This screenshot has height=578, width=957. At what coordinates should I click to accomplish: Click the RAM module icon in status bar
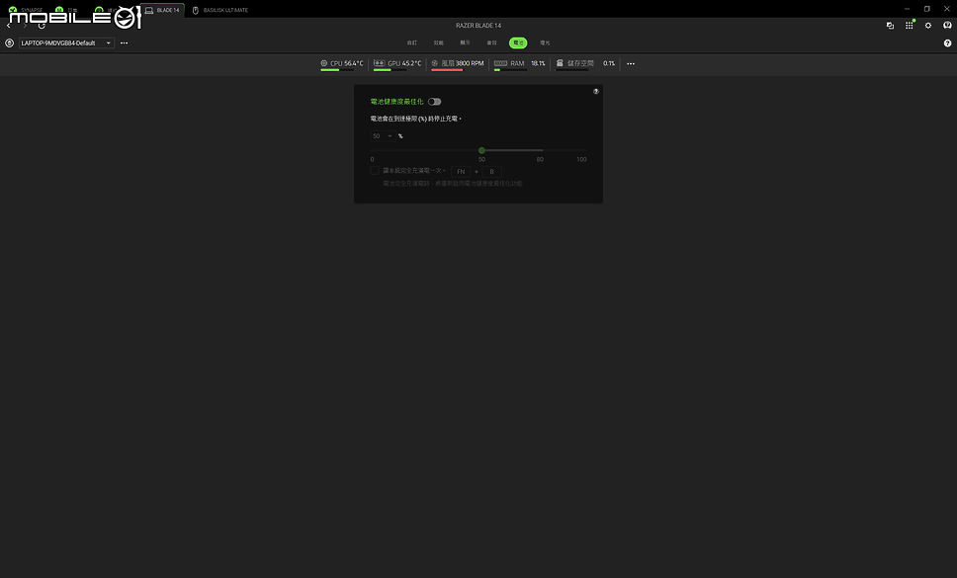tap(500, 63)
